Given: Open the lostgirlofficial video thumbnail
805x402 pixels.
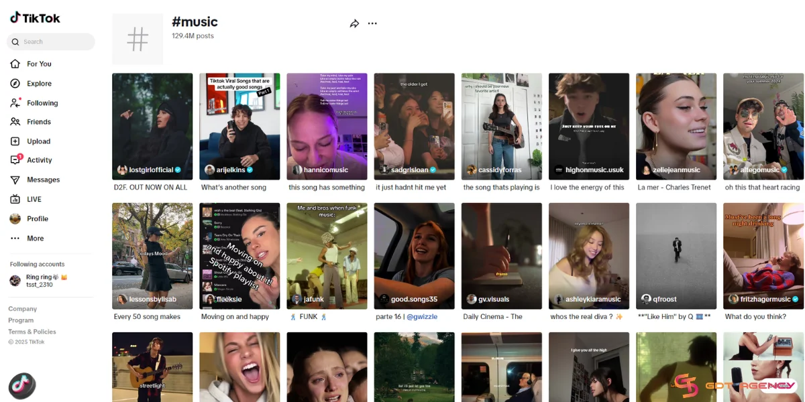Looking at the screenshot, I should coord(152,126).
